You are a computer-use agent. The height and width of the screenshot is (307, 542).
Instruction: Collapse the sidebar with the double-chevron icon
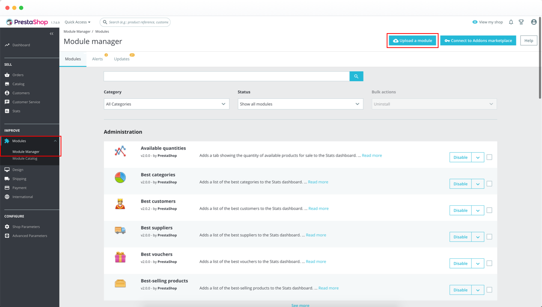[52, 34]
